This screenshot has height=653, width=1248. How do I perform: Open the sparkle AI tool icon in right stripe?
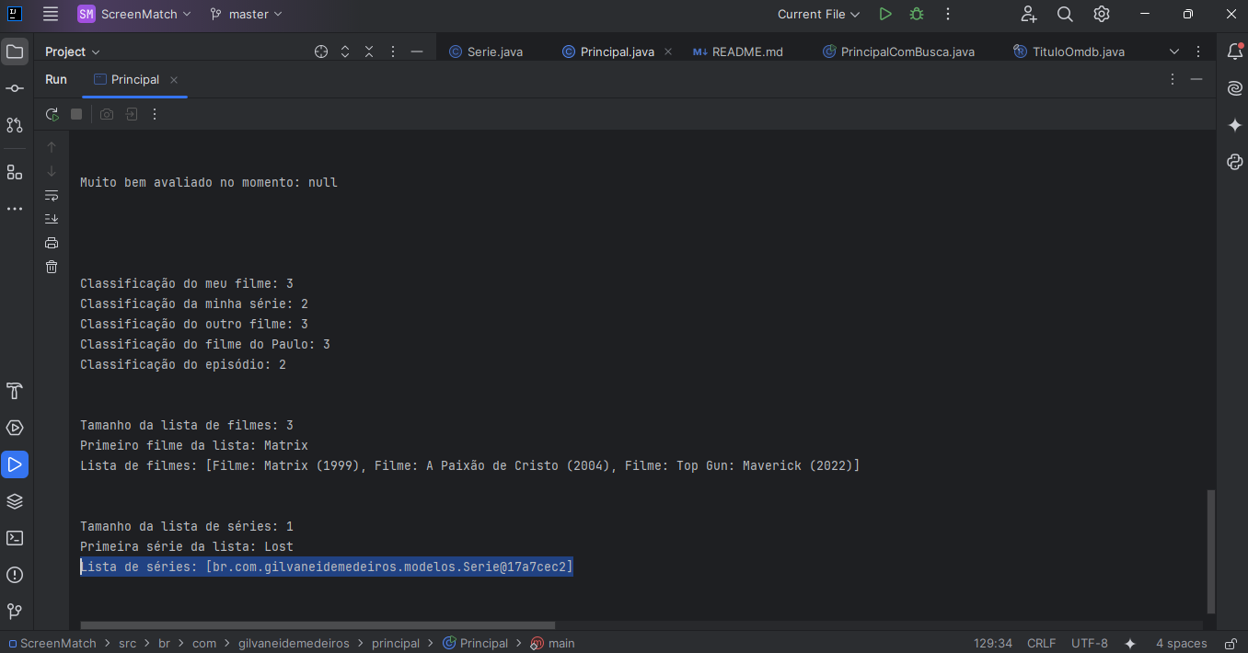(1235, 125)
